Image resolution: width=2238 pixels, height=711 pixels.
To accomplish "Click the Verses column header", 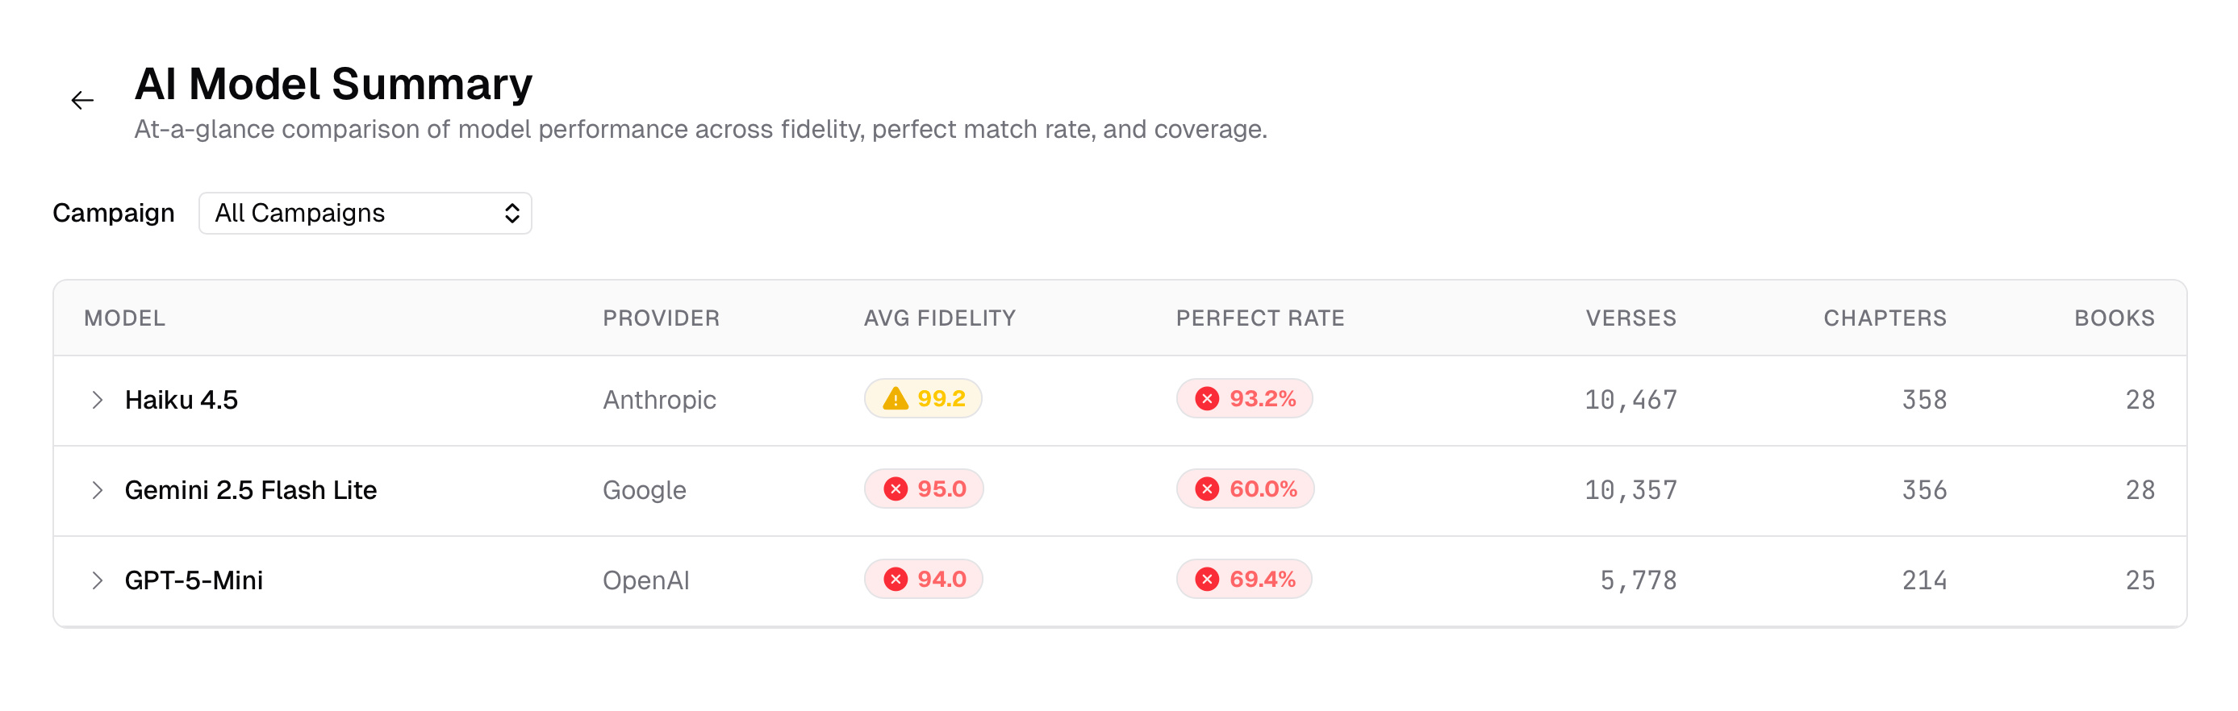I will point(1630,318).
